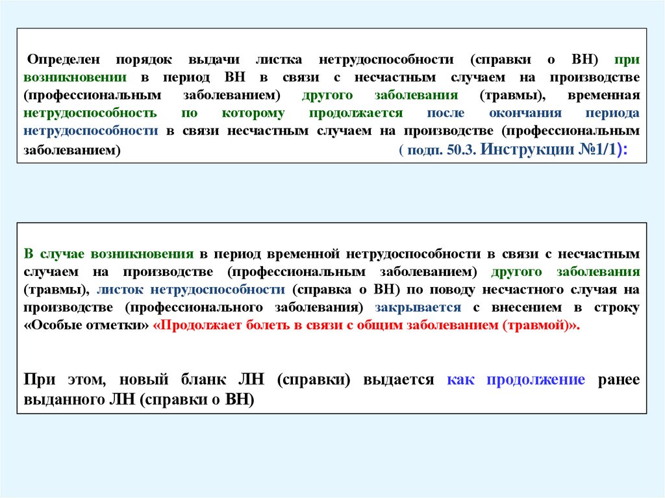Click the blue reference 'подп. 50.3. Инструкции №1/1'
Viewport: 665px width, 498px height.
(511, 149)
